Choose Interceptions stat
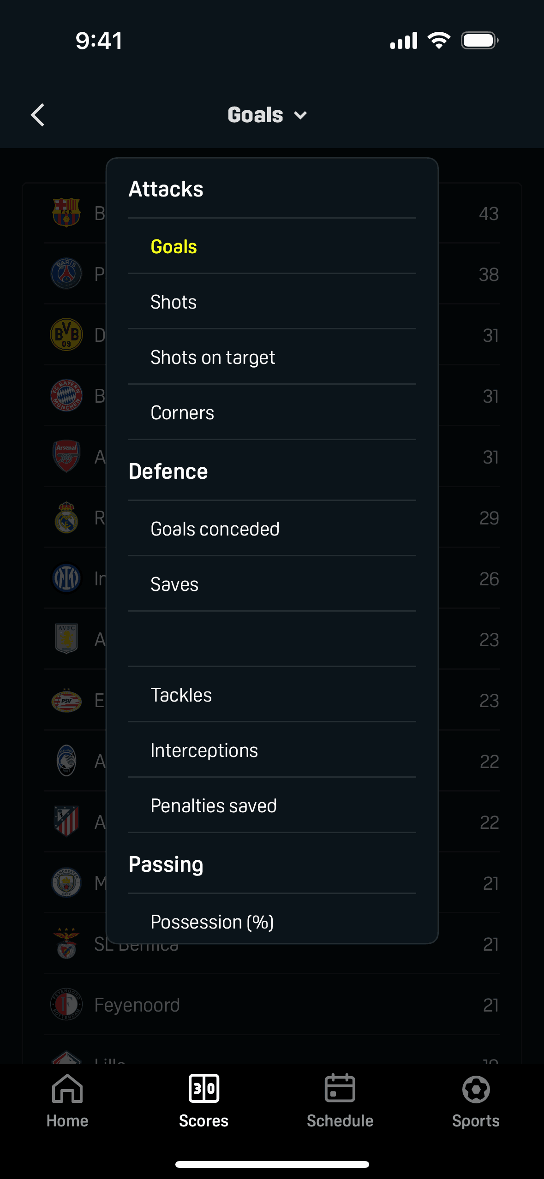The width and height of the screenshot is (544, 1179). tap(204, 750)
